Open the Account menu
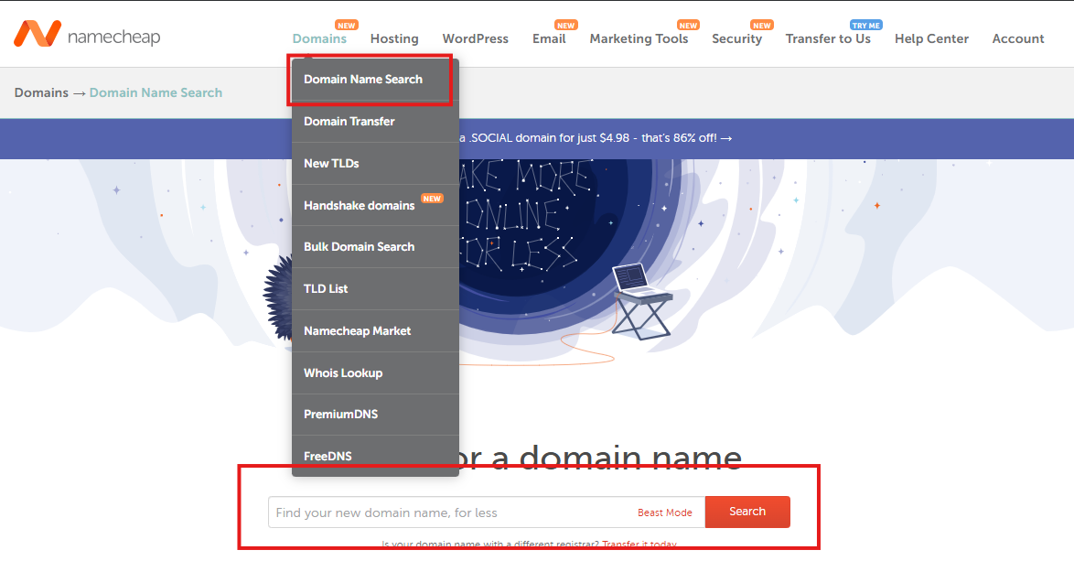The image size is (1074, 561). point(1018,39)
